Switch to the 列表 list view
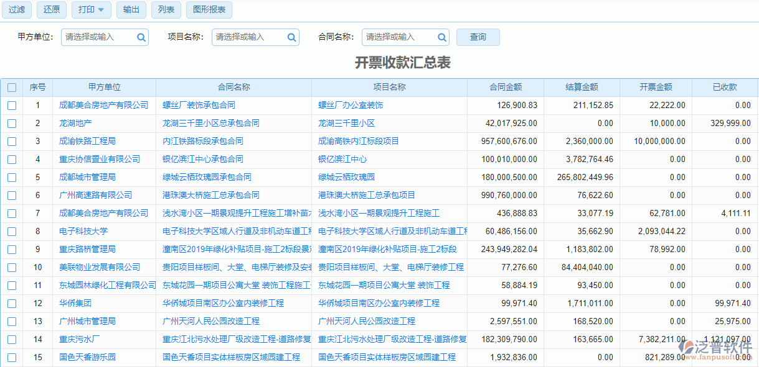Image resolution: width=759 pixels, height=367 pixels. tap(166, 10)
